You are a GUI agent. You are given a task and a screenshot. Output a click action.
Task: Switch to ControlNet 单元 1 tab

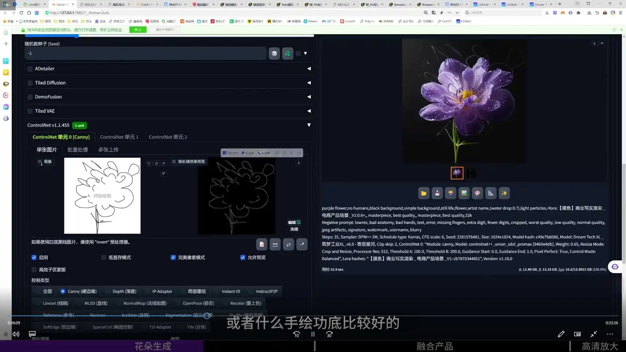click(x=119, y=137)
